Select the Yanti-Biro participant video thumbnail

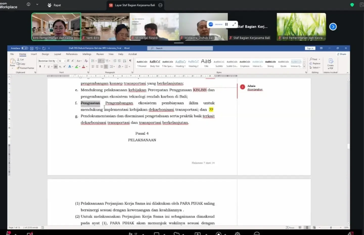tap(105, 27)
